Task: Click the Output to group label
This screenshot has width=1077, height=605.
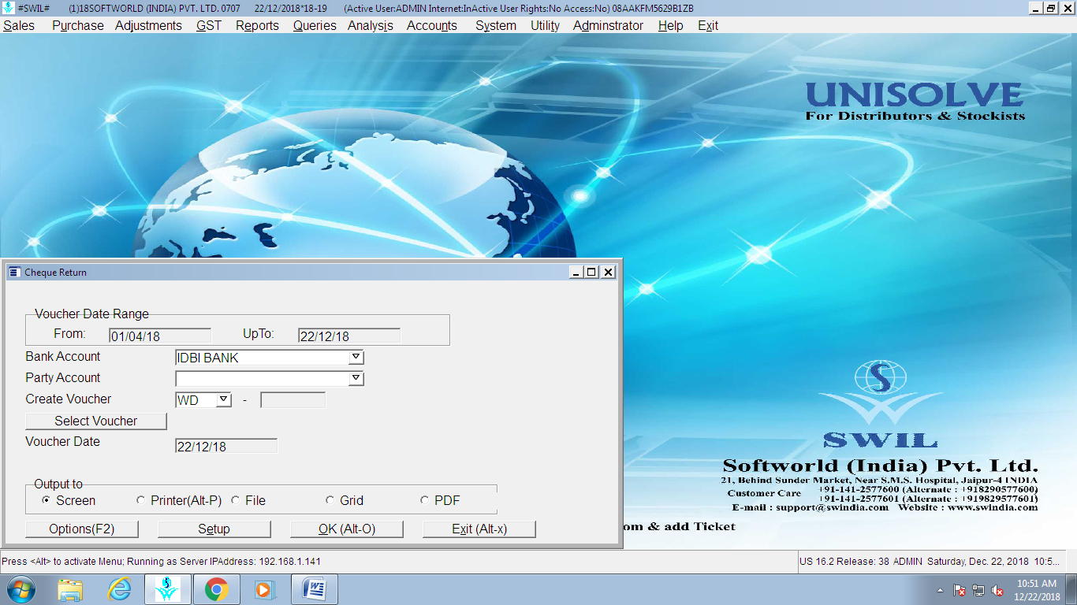Action: tap(58, 484)
